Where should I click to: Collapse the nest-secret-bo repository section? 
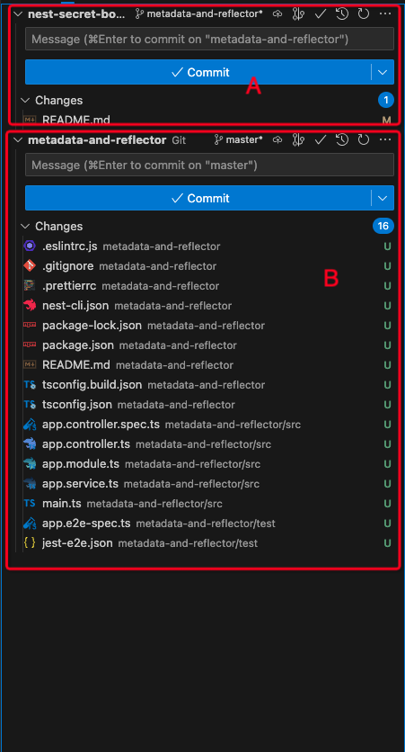pyautogui.click(x=18, y=13)
